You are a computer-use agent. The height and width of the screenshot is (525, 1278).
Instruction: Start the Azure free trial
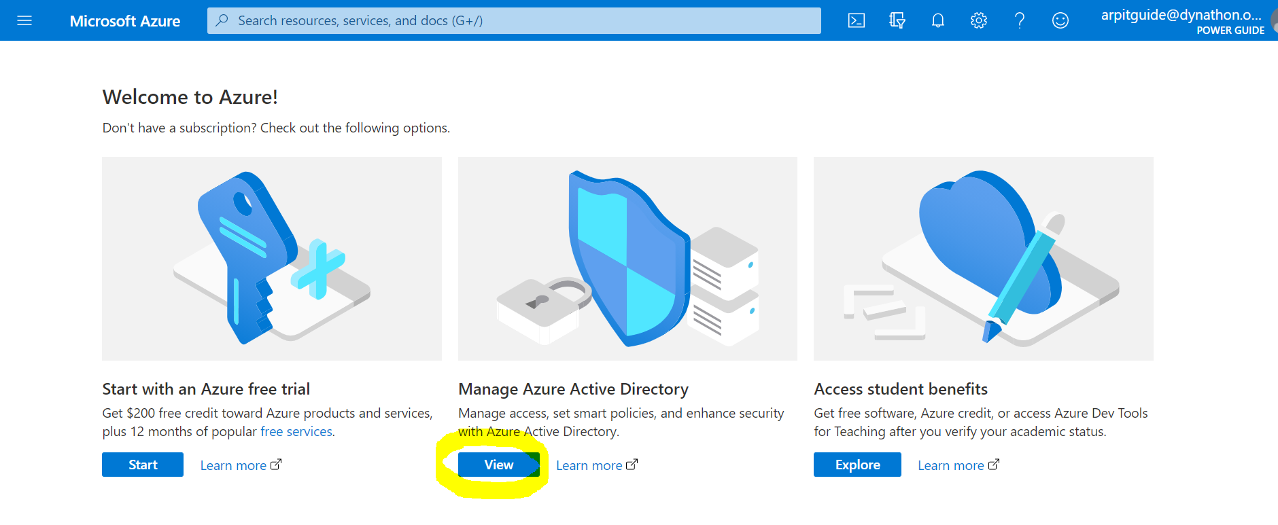(x=143, y=465)
